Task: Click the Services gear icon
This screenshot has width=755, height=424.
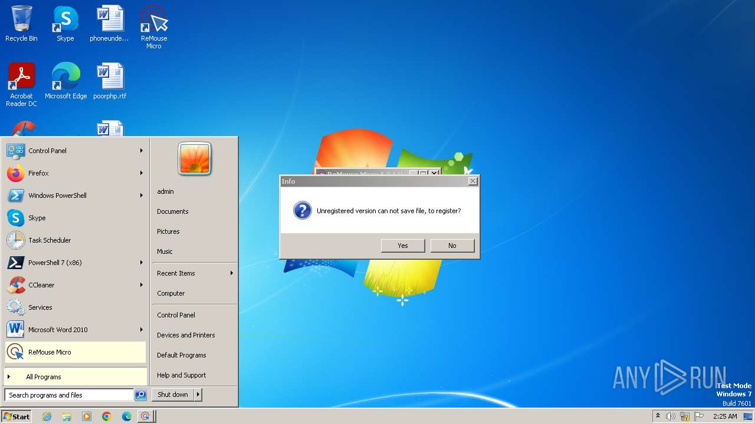Action: coord(16,307)
